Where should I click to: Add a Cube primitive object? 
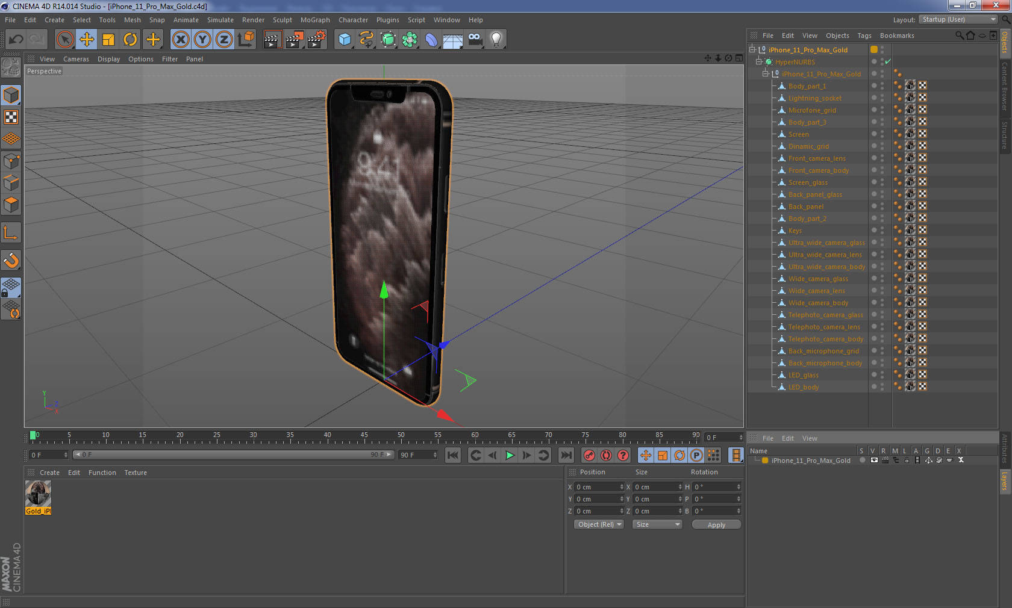(345, 40)
